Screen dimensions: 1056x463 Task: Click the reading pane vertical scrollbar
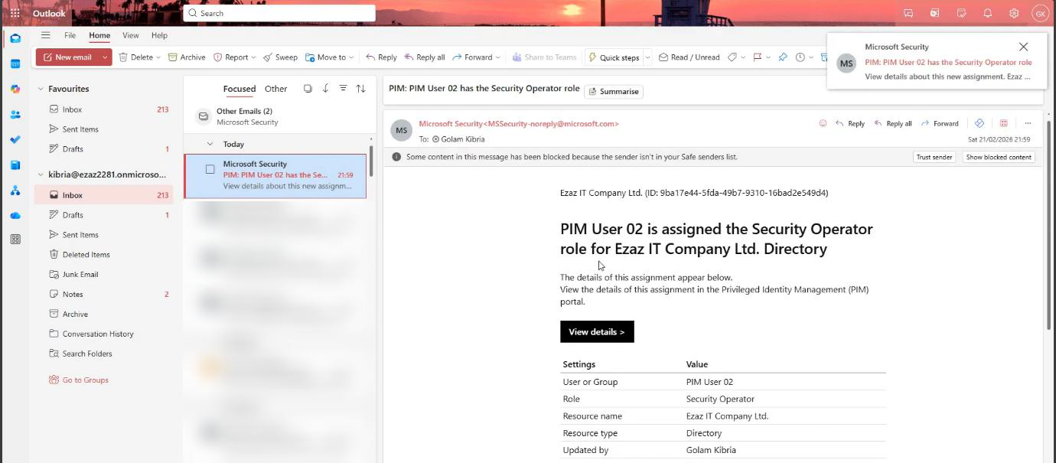(x=1048, y=225)
